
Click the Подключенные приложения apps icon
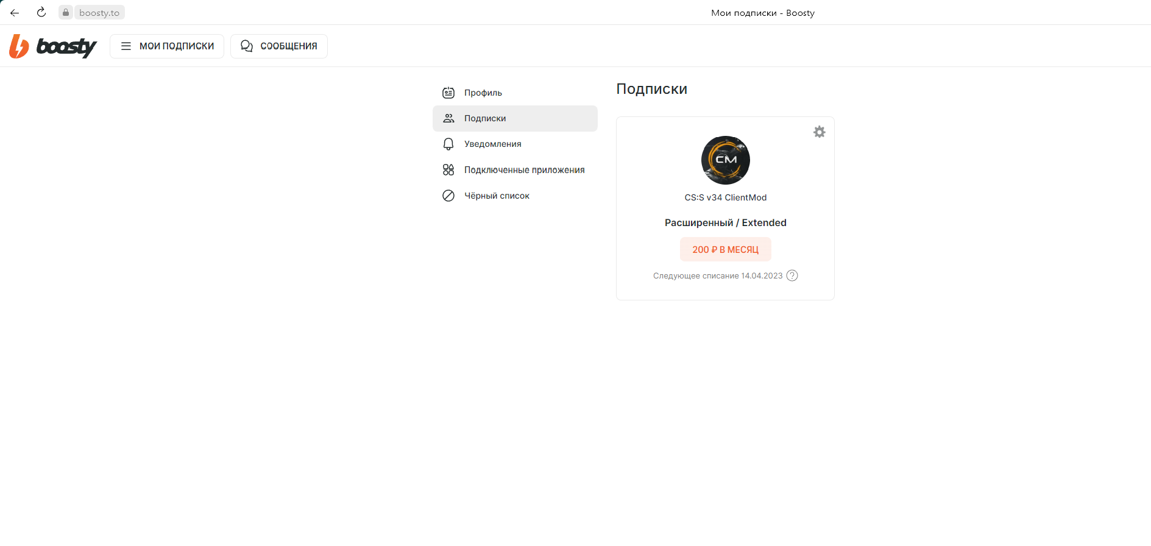(448, 170)
